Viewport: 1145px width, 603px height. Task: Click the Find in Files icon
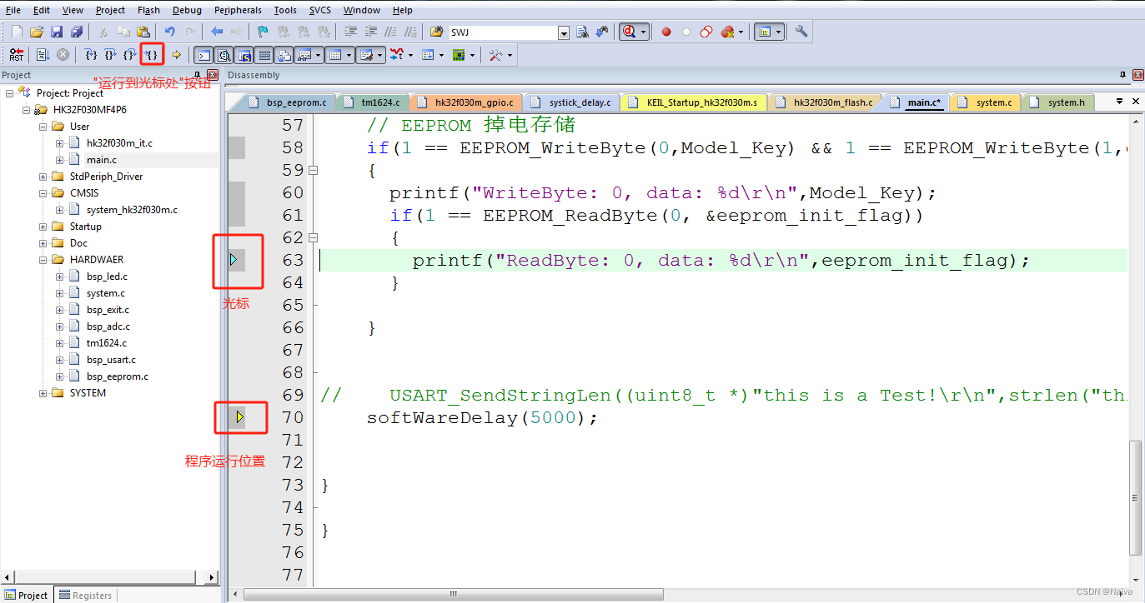coord(436,32)
